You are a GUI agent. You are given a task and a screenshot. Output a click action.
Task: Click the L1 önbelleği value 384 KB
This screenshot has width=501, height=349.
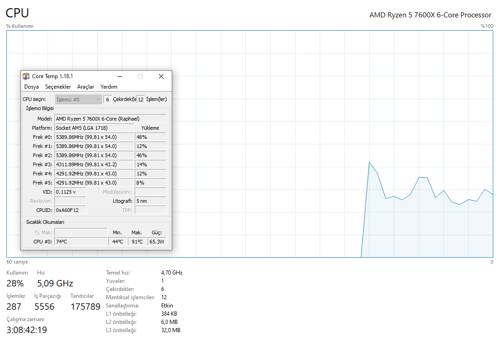[x=169, y=314]
